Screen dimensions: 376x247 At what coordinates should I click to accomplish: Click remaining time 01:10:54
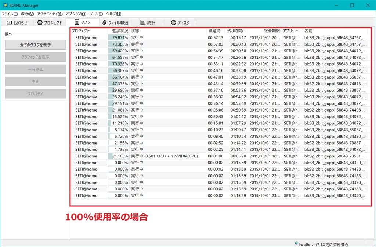click(238, 136)
